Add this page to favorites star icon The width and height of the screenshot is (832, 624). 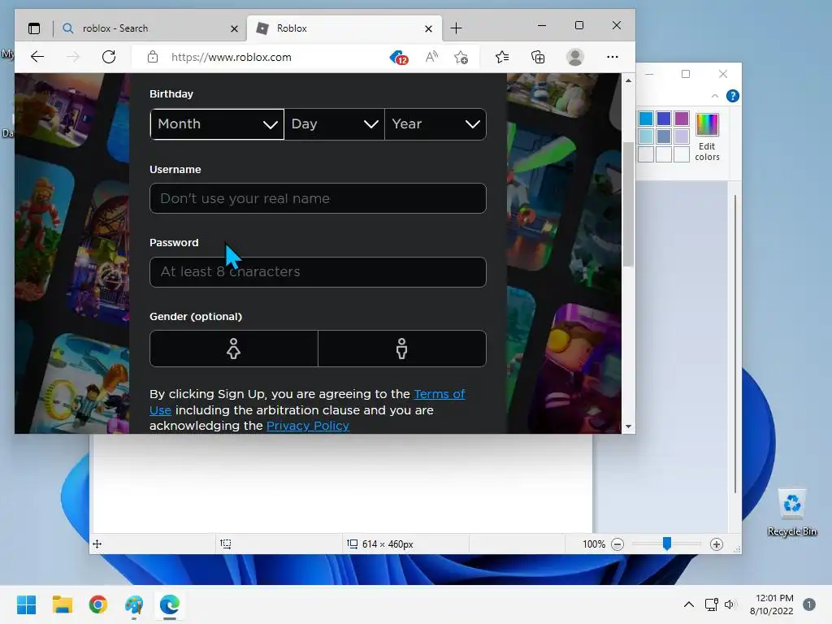click(461, 57)
